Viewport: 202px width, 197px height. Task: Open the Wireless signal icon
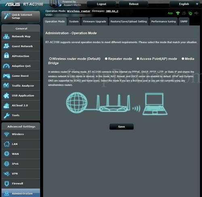coord(6,134)
